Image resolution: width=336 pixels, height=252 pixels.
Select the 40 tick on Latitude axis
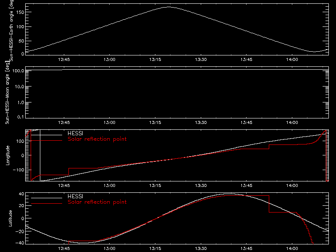point(22,194)
